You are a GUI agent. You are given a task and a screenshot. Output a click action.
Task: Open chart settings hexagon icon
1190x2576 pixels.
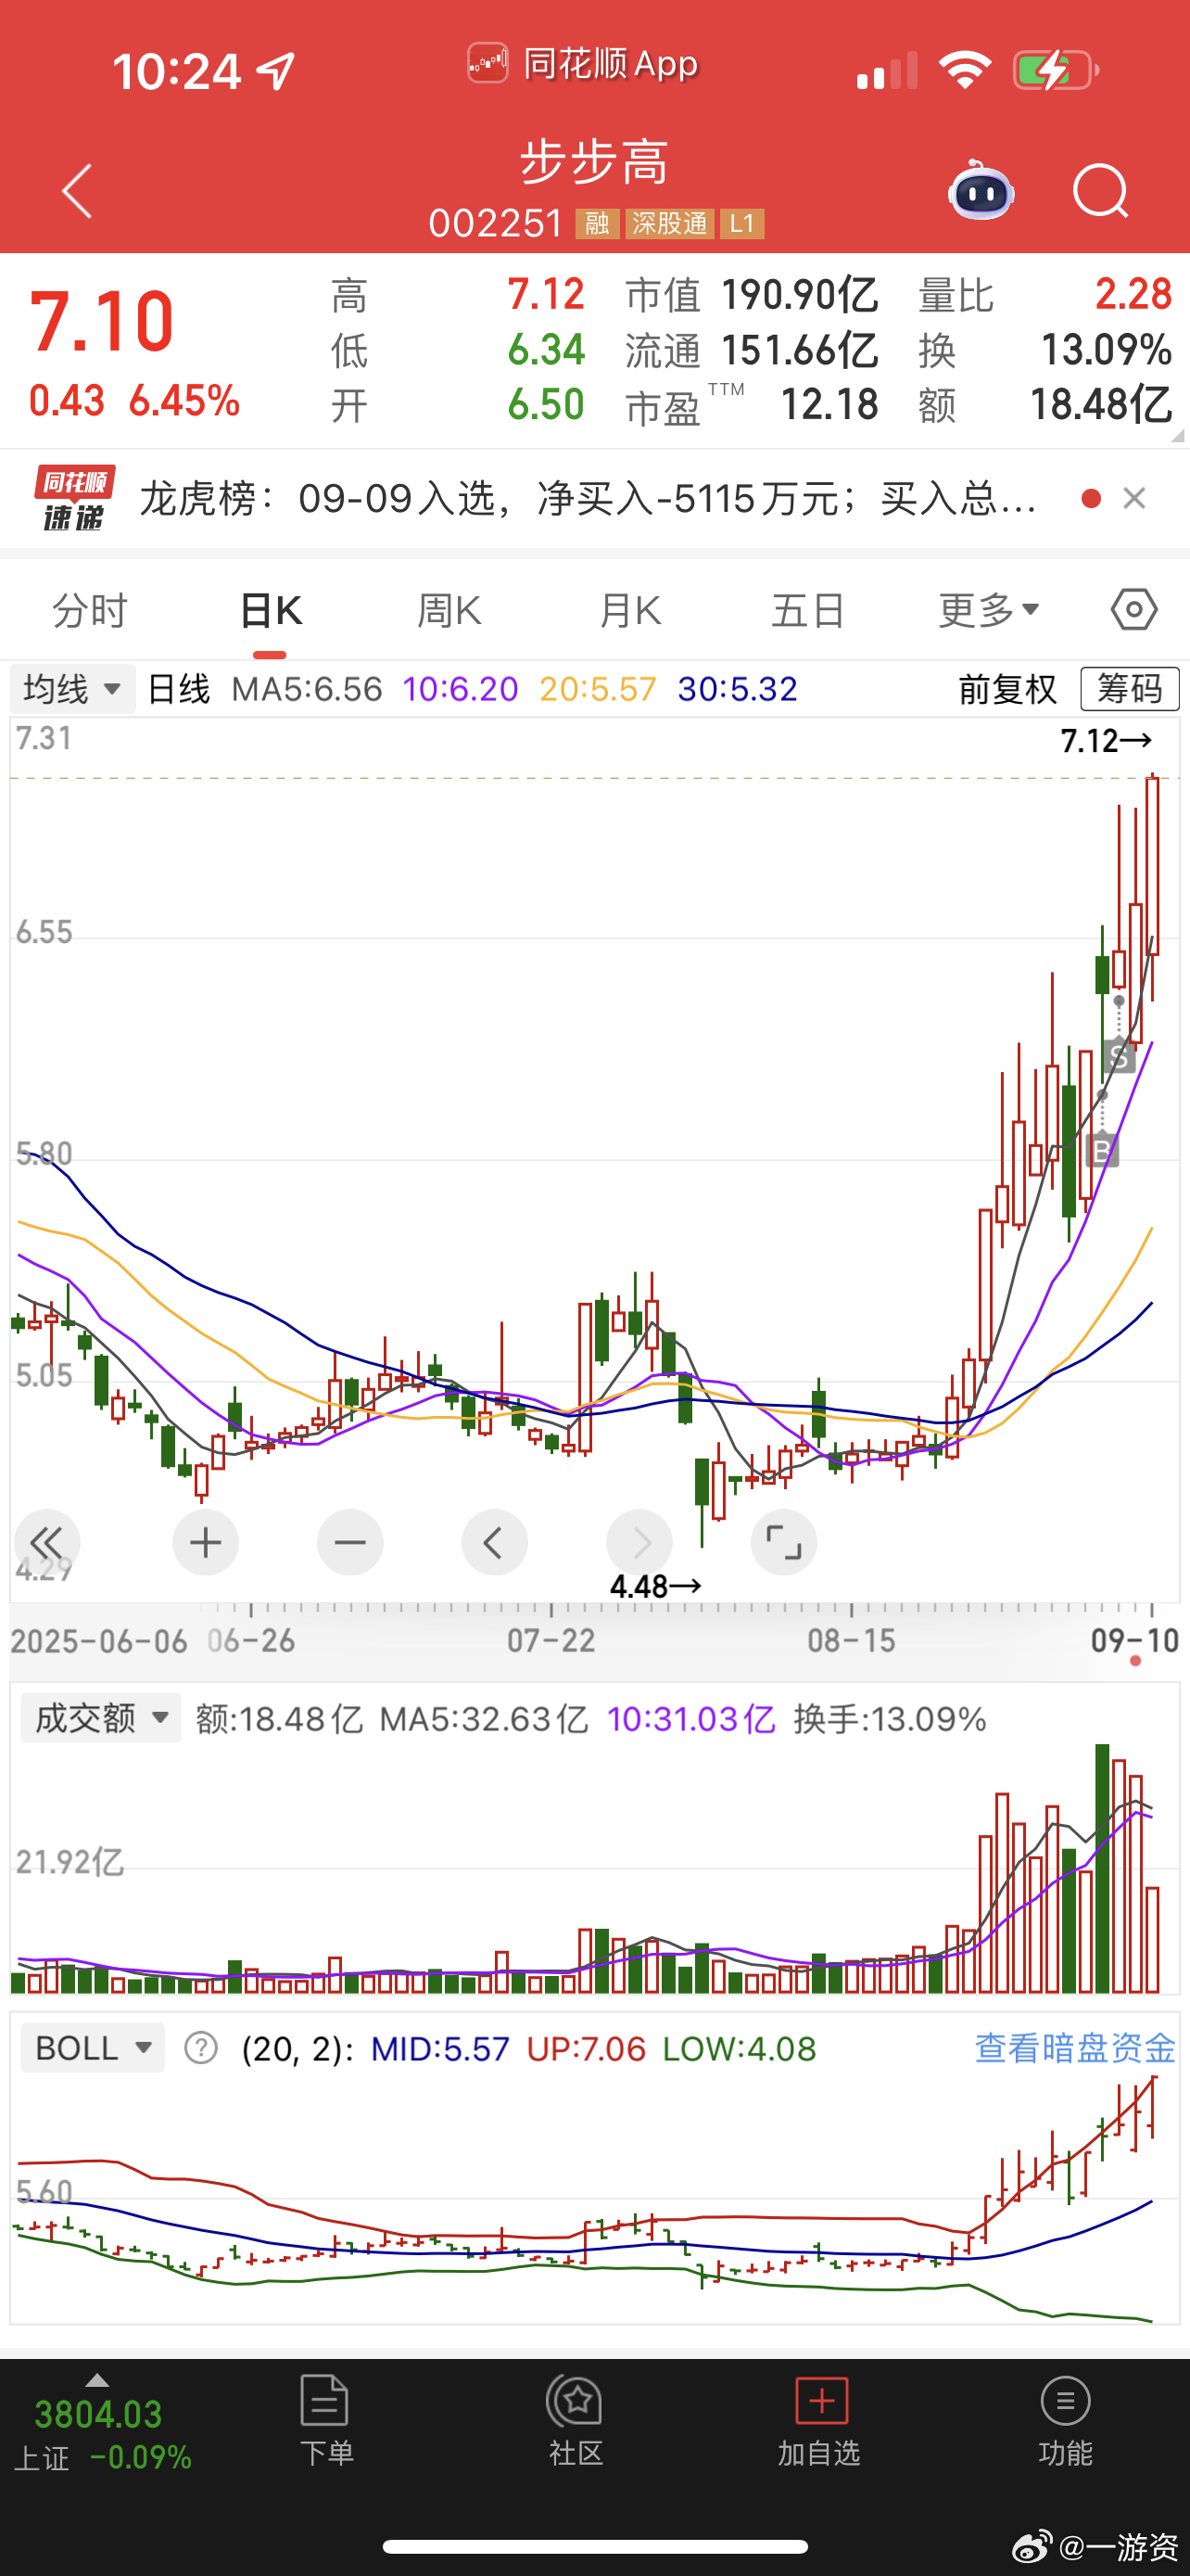click(1134, 610)
